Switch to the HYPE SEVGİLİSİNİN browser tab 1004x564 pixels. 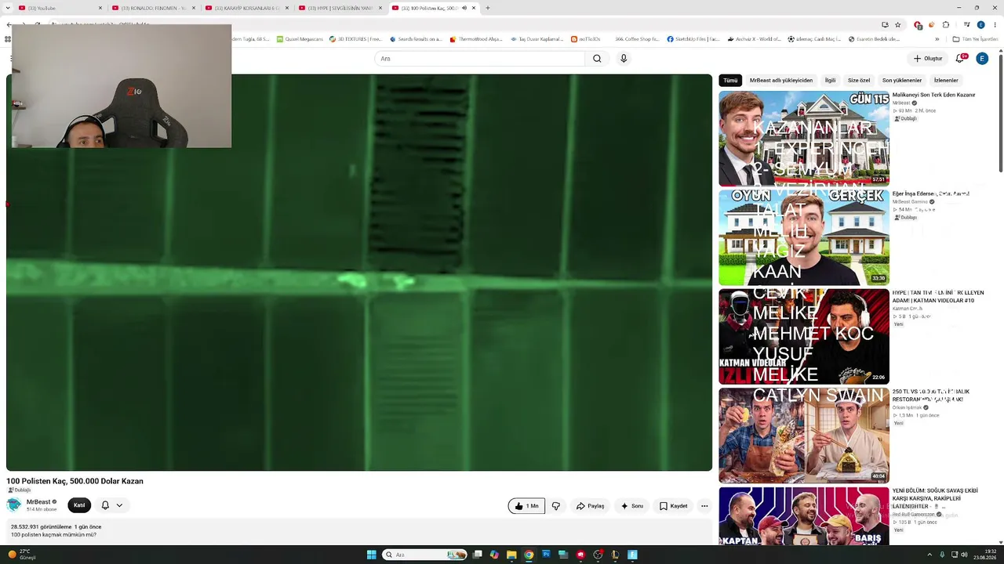340,8
